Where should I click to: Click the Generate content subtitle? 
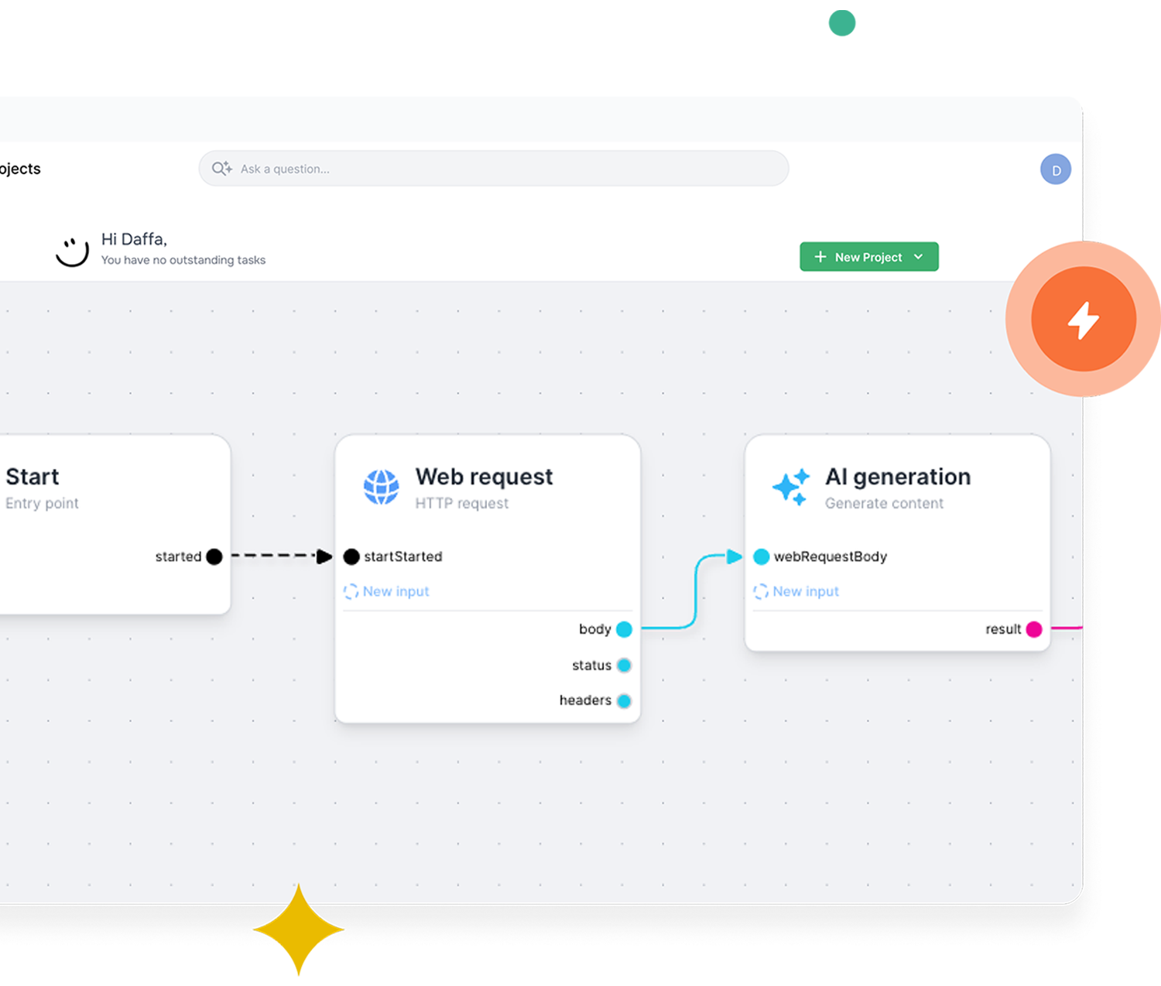[x=885, y=503]
